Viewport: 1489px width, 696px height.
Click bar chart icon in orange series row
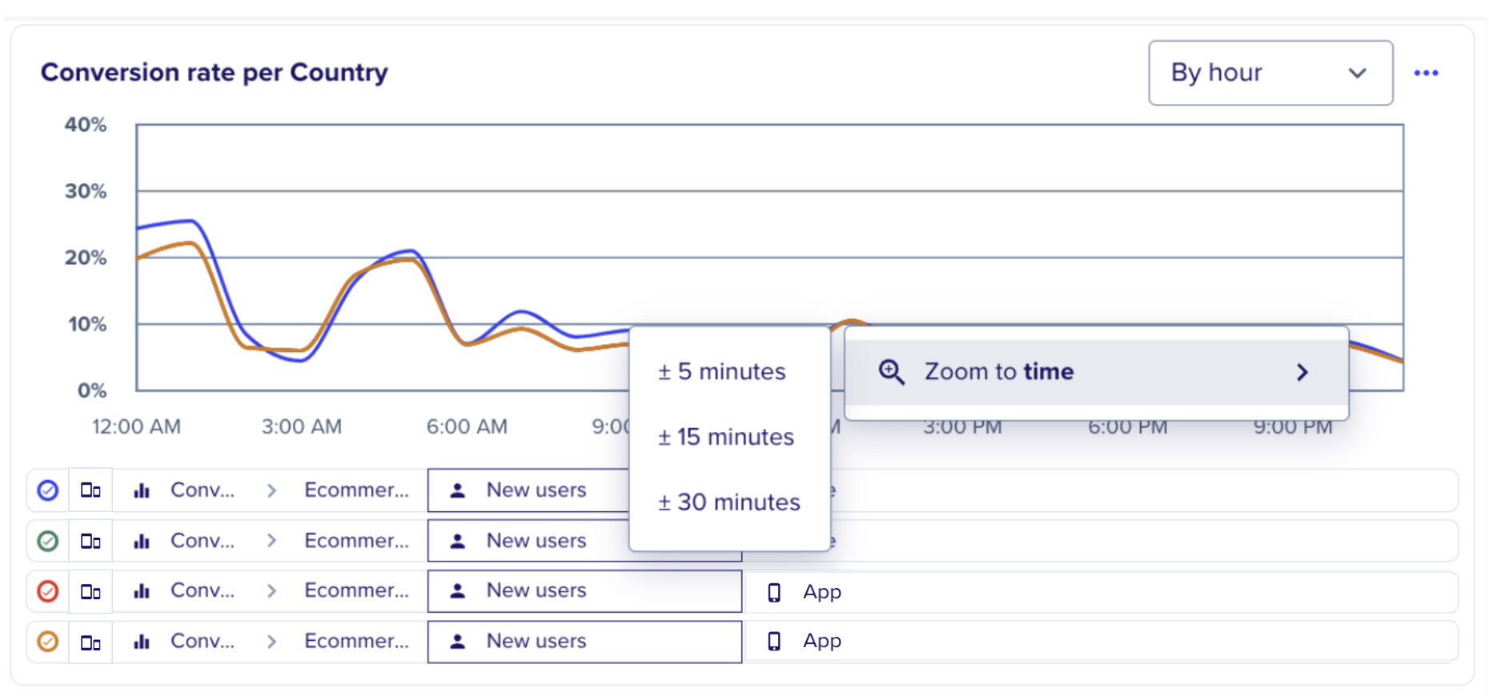pos(142,642)
